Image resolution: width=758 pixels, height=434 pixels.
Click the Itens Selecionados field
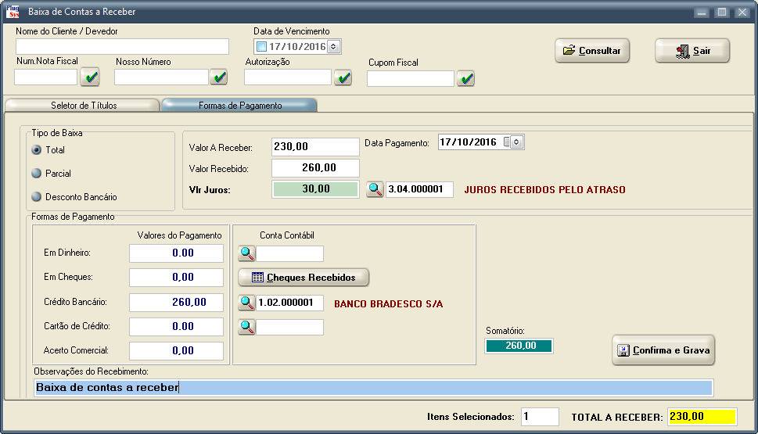coord(540,417)
